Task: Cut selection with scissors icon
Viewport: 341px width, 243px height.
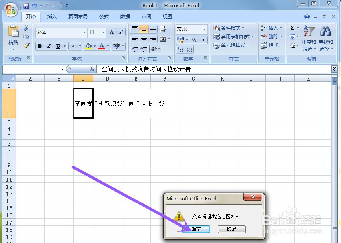Action: click(26, 28)
